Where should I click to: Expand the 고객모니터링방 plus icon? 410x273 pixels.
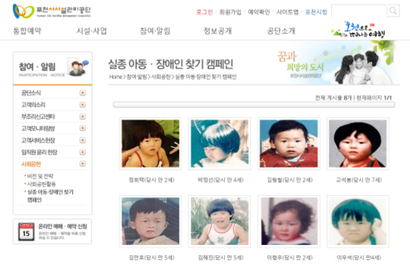click(83, 128)
